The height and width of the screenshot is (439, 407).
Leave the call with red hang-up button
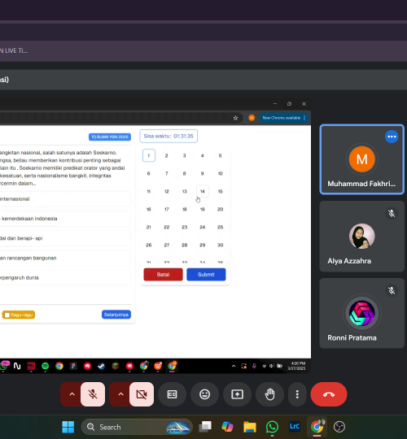[x=329, y=394]
